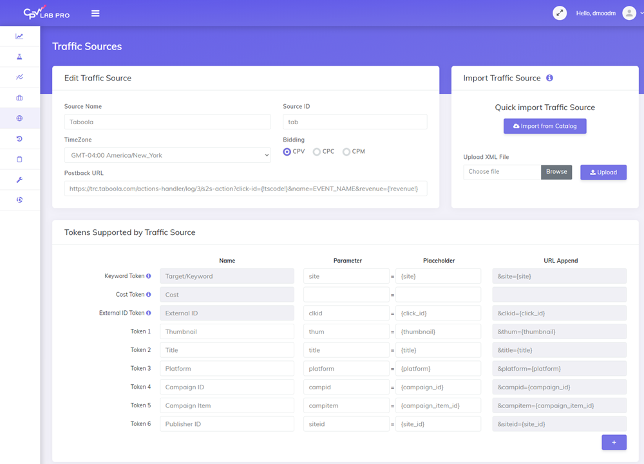Click the fullscreen expand icon in the header
This screenshot has height=464, width=644.
[560, 13]
